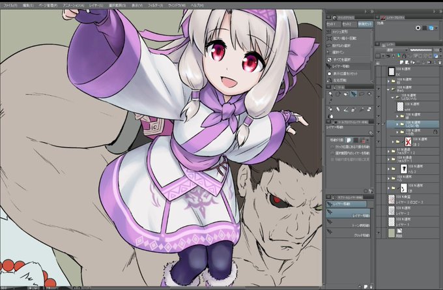This screenshot has width=443, height=290.
Task: Select the Layer 2 thumbnail
Action: [x=392, y=211]
